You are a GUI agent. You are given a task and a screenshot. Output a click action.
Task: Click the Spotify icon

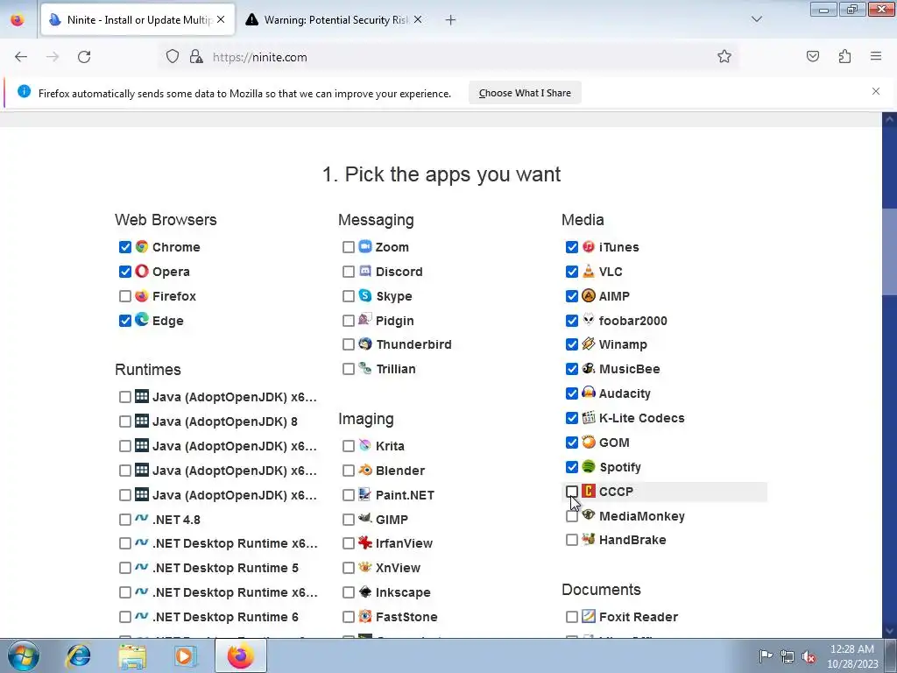coord(589,466)
